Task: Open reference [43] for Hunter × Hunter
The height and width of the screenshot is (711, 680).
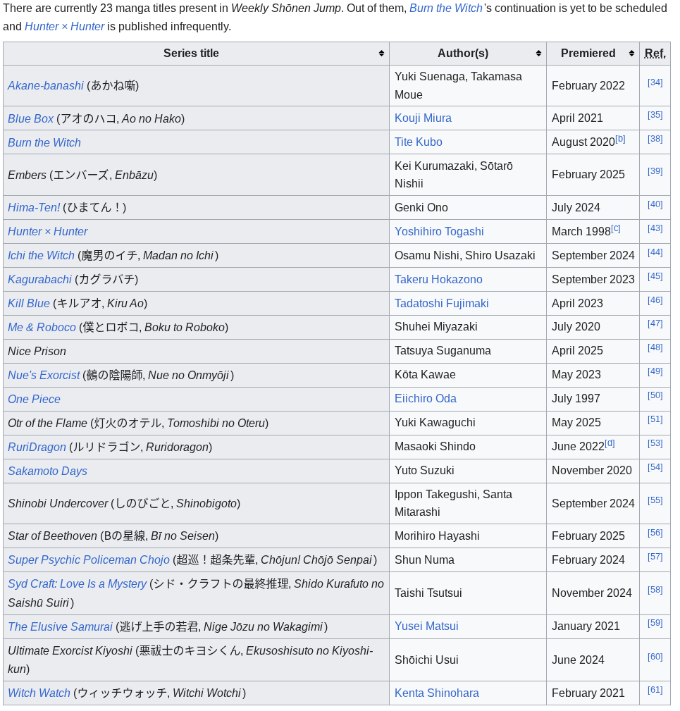Action: click(655, 228)
